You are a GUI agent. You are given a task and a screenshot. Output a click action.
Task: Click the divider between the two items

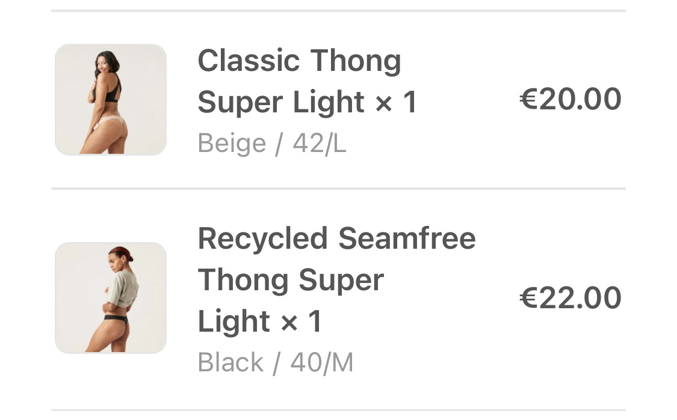pyautogui.click(x=338, y=189)
